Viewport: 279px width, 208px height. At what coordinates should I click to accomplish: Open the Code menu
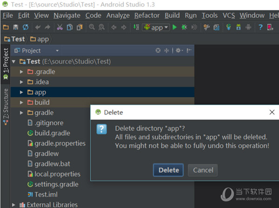coord(93,15)
